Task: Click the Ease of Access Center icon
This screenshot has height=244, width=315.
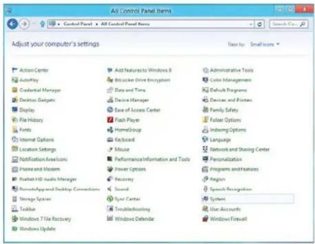Action: [x=110, y=110]
